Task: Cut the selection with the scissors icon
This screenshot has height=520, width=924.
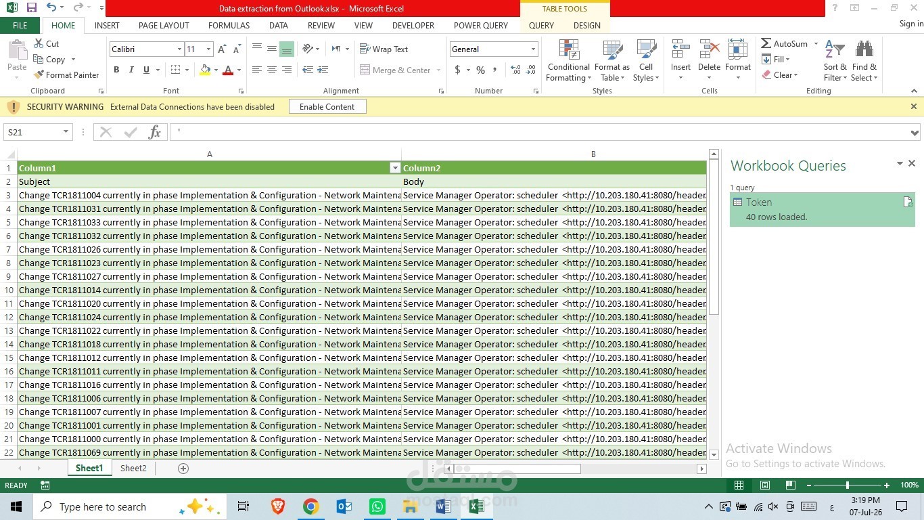Action: click(46, 43)
